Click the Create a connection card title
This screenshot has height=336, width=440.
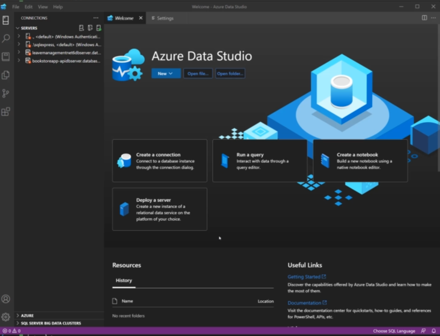coord(158,155)
